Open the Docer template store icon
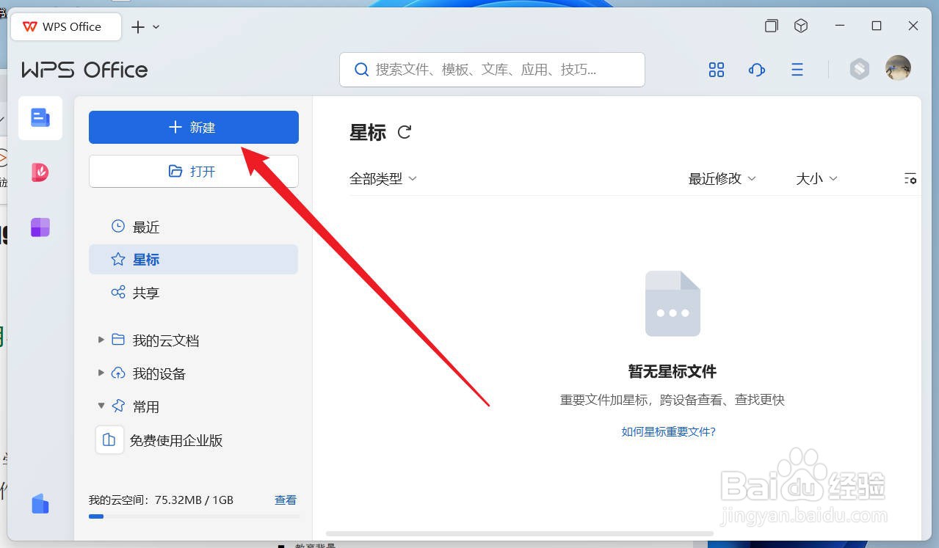 40,172
